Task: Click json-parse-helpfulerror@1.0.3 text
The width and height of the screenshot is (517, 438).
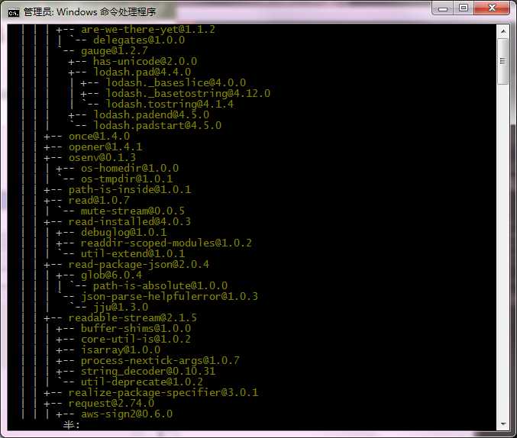Action: click(x=170, y=297)
